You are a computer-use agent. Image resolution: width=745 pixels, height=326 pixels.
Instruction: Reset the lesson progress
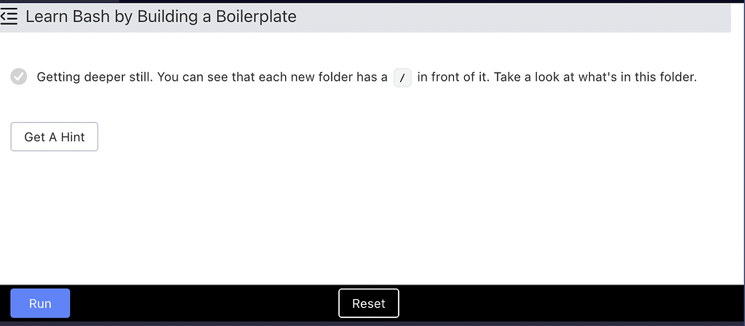(369, 303)
